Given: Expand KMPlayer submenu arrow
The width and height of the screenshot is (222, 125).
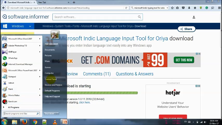Looking at the screenshot, I should click(40, 52).
